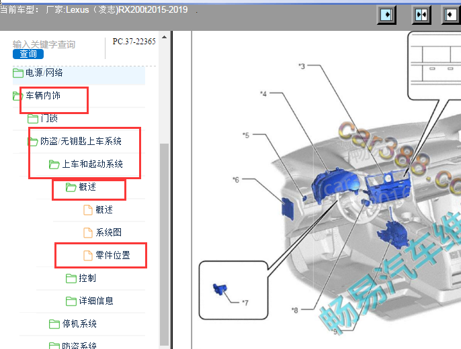Screen dimensions: 461x349
Task: Open the 概述 document entry text
Action: (x=104, y=209)
